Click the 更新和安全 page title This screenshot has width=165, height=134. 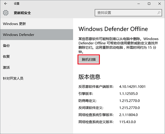click(x=22, y=13)
